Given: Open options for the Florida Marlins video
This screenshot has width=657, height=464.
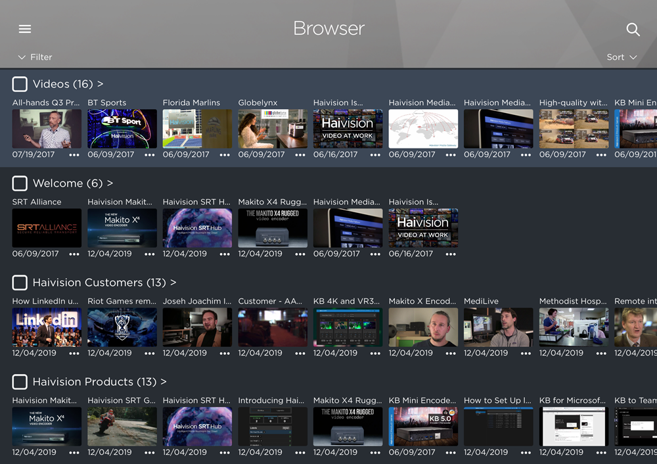Looking at the screenshot, I should pos(224,156).
